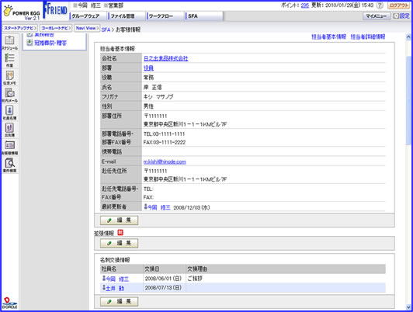Open the お客様情報 customer info icon

(x=9, y=147)
